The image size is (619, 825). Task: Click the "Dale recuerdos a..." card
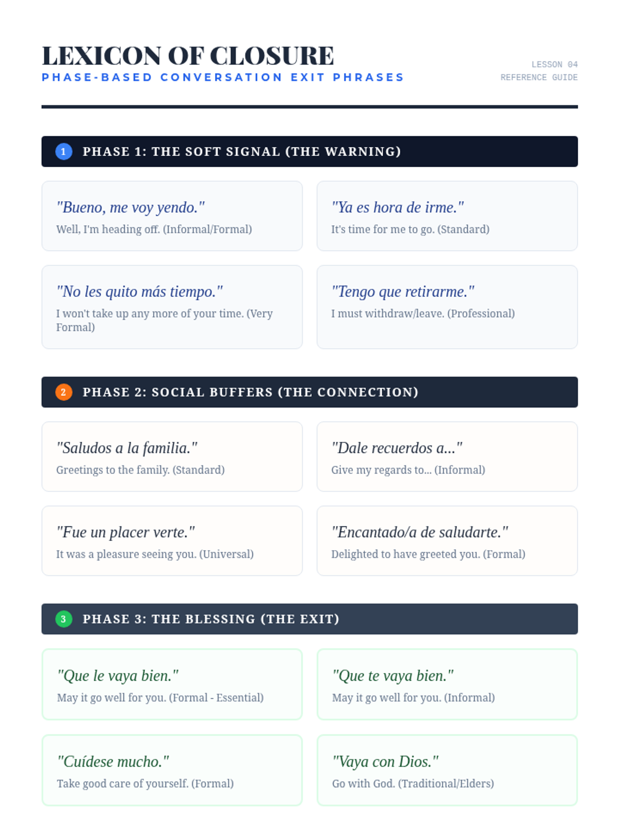pyautogui.click(x=447, y=457)
